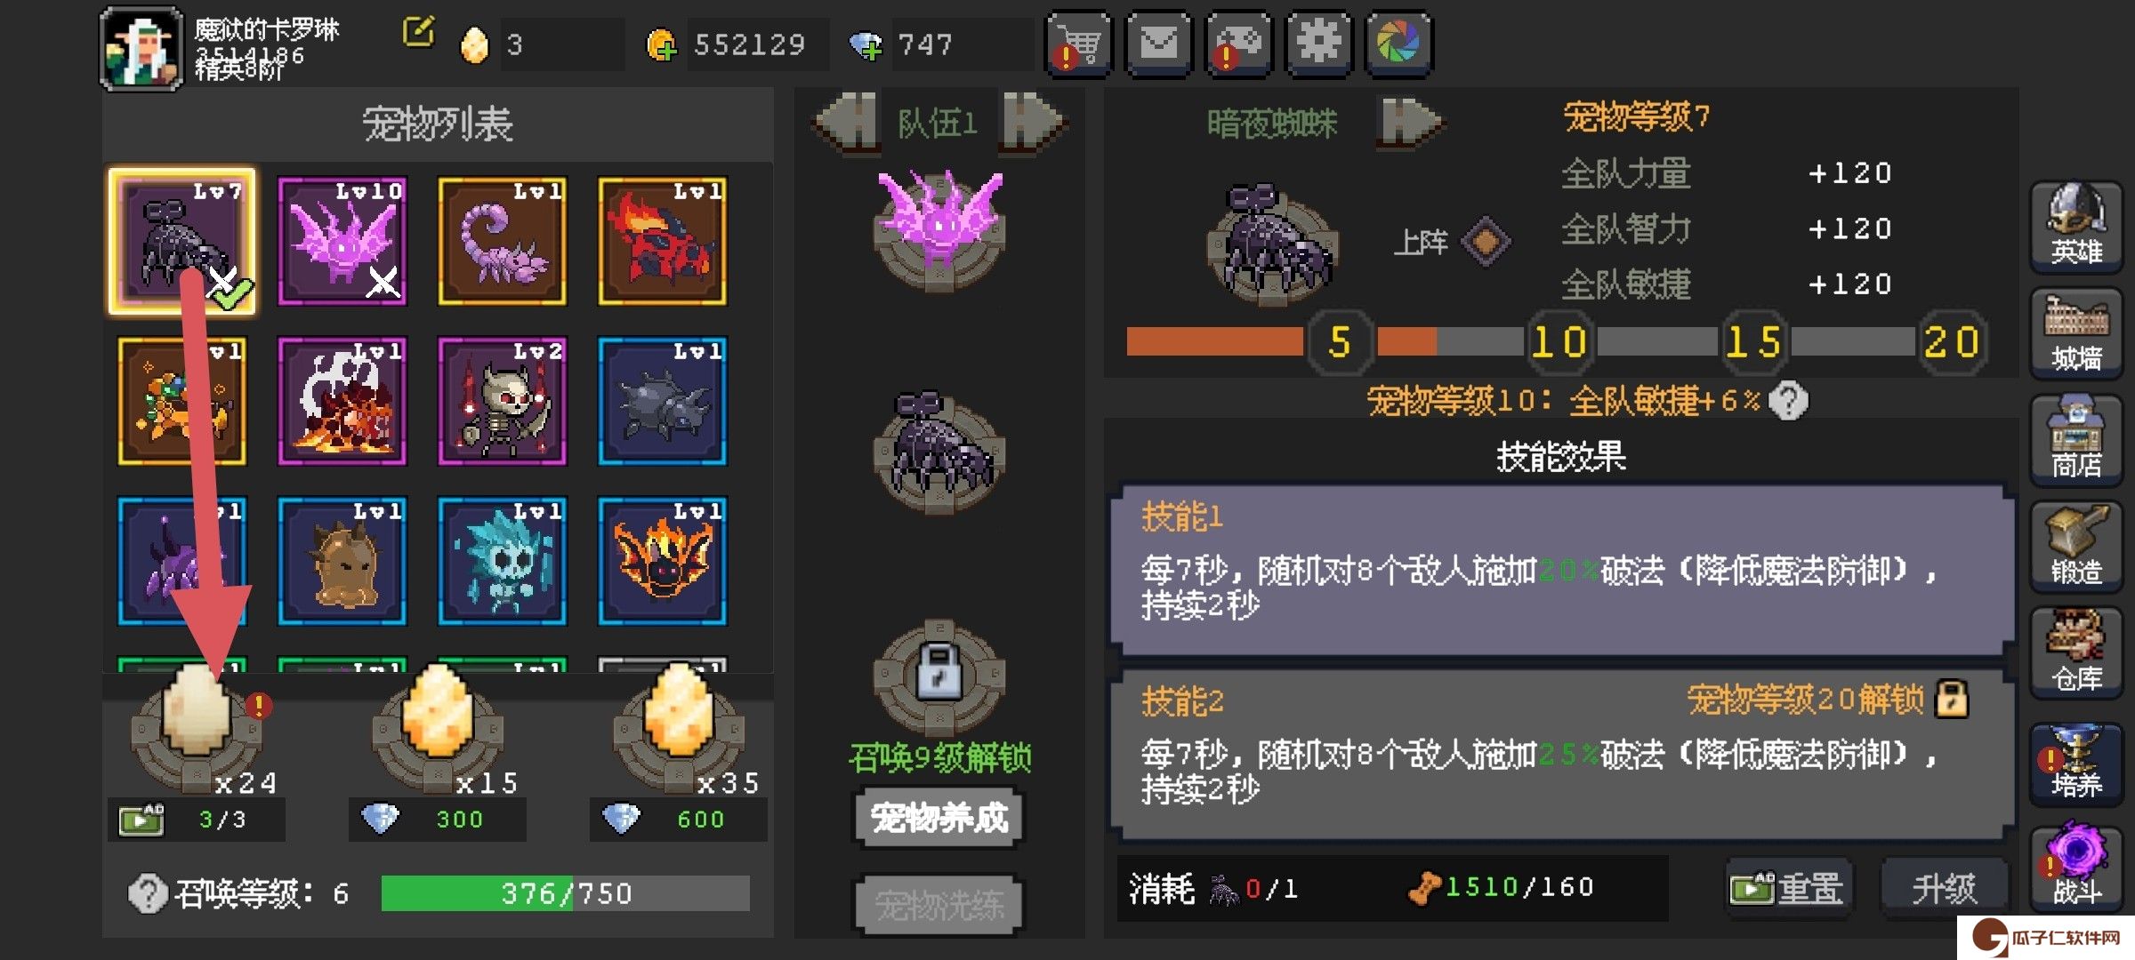Switch to next team with right arrow
This screenshot has width=2135, height=960.
[x=1032, y=122]
